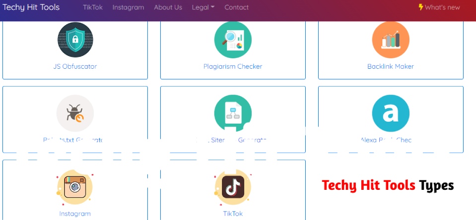Open the XML Sitemap Generator document icon
This screenshot has width=476, height=220.
[233, 113]
